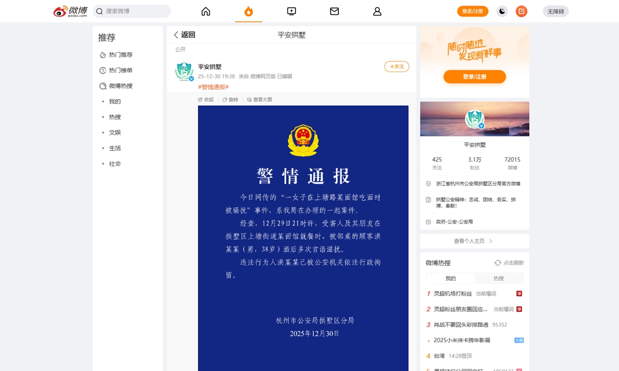This screenshot has width=619, height=371.
Task: Switch to the 热搜 tab
Action: (499, 277)
